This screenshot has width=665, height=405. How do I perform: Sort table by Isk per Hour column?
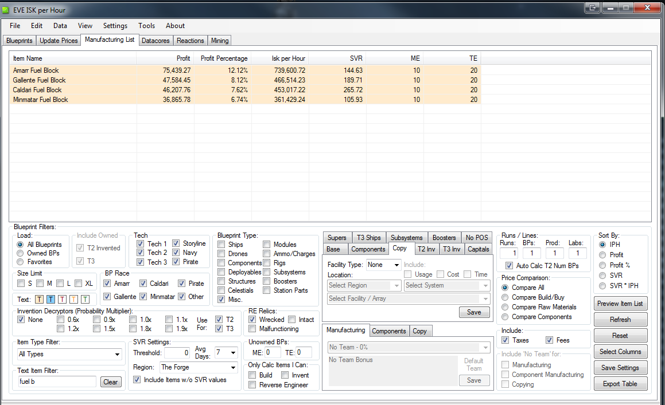coord(279,58)
